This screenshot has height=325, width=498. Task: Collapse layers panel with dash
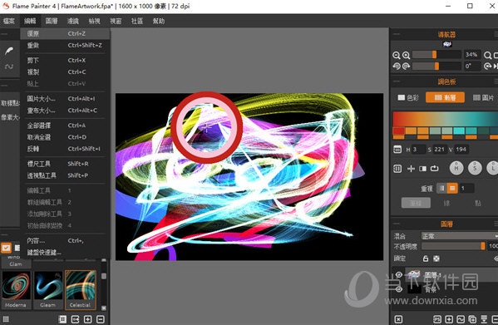point(397,224)
